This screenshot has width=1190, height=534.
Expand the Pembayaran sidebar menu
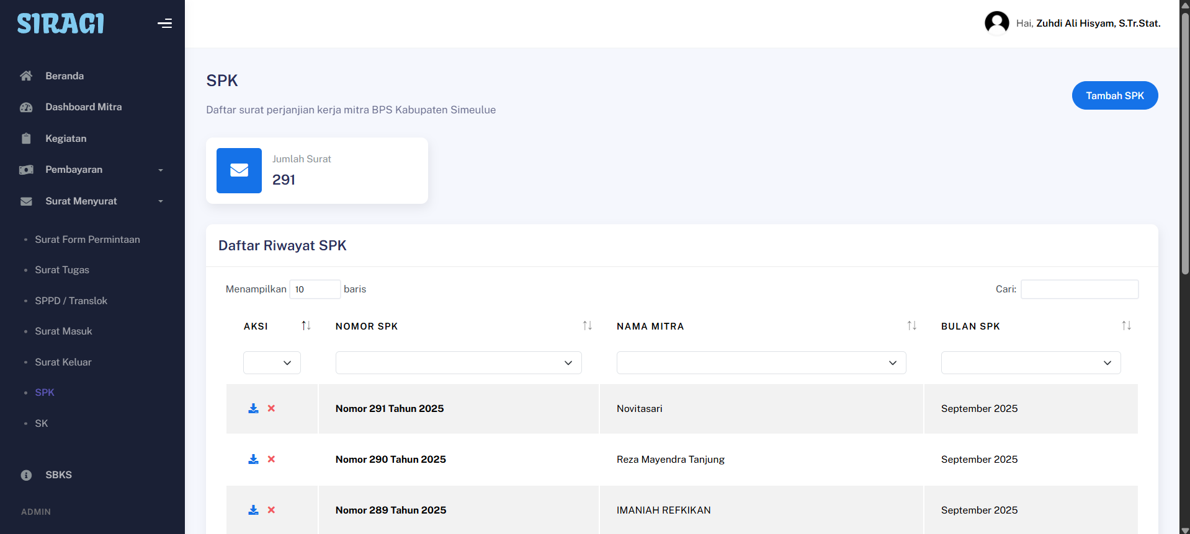click(92, 170)
